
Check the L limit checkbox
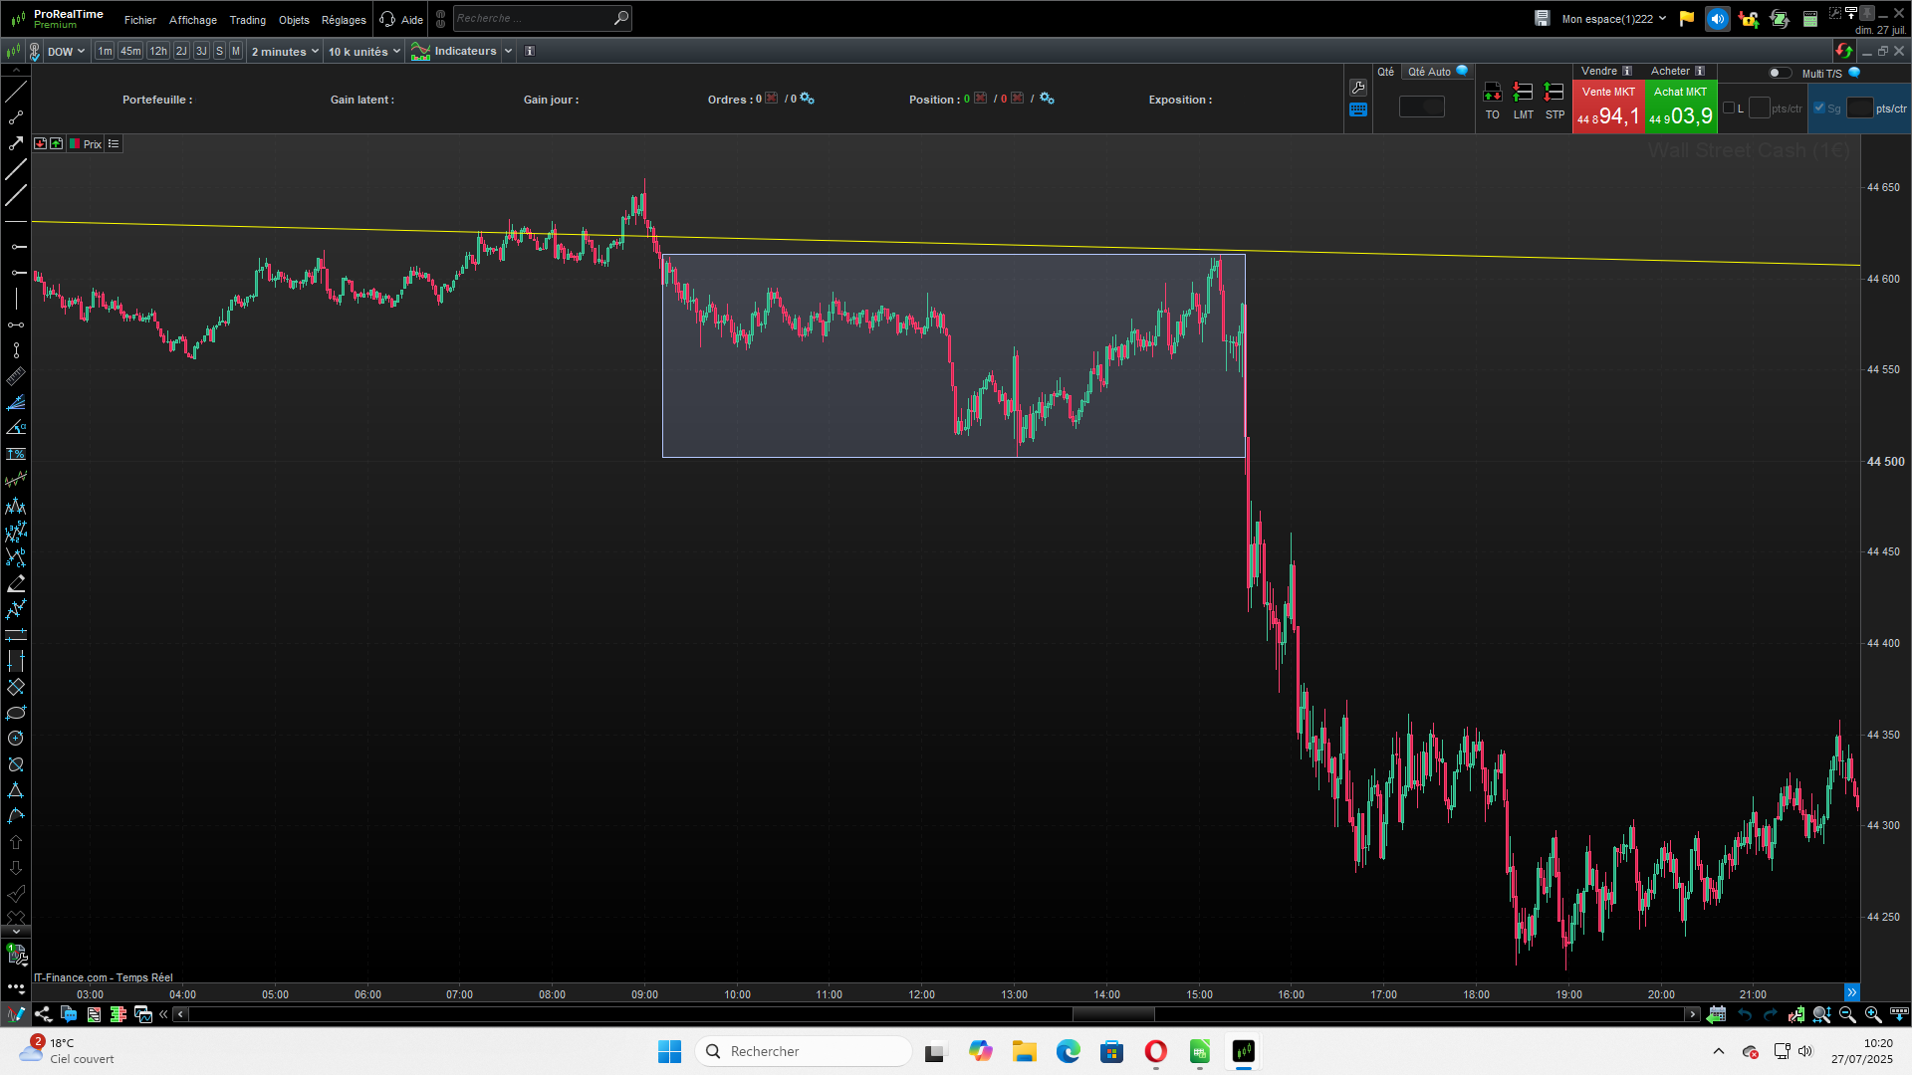click(x=1729, y=108)
